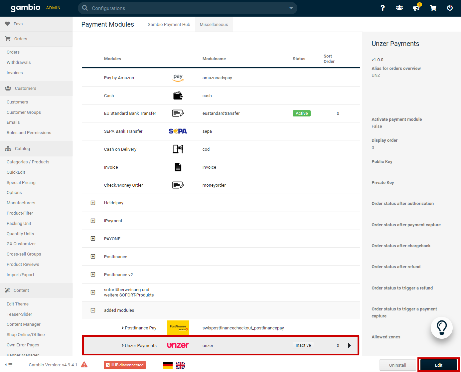
Task: Click the PostFinance yellow logo
Action: coord(178,328)
